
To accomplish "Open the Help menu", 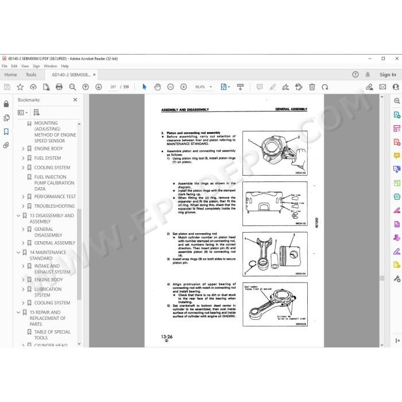I will [x=65, y=66].
